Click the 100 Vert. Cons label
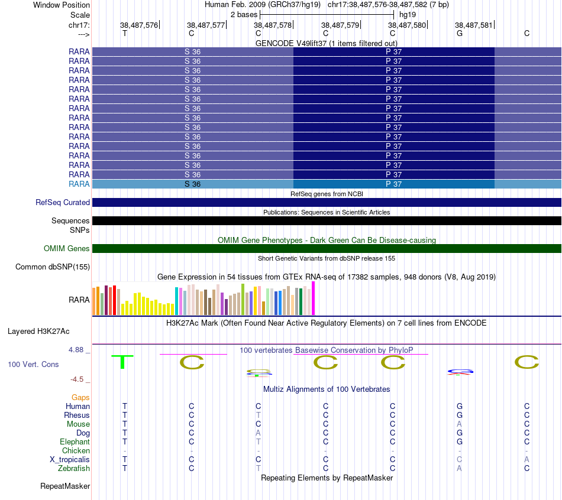The height and width of the screenshot is (500, 562). (x=33, y=364)
